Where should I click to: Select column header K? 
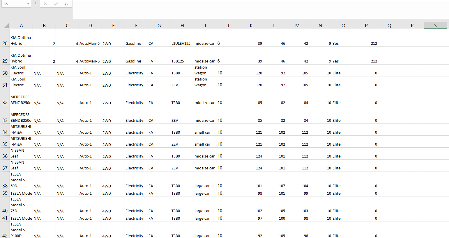click(251, 26)
